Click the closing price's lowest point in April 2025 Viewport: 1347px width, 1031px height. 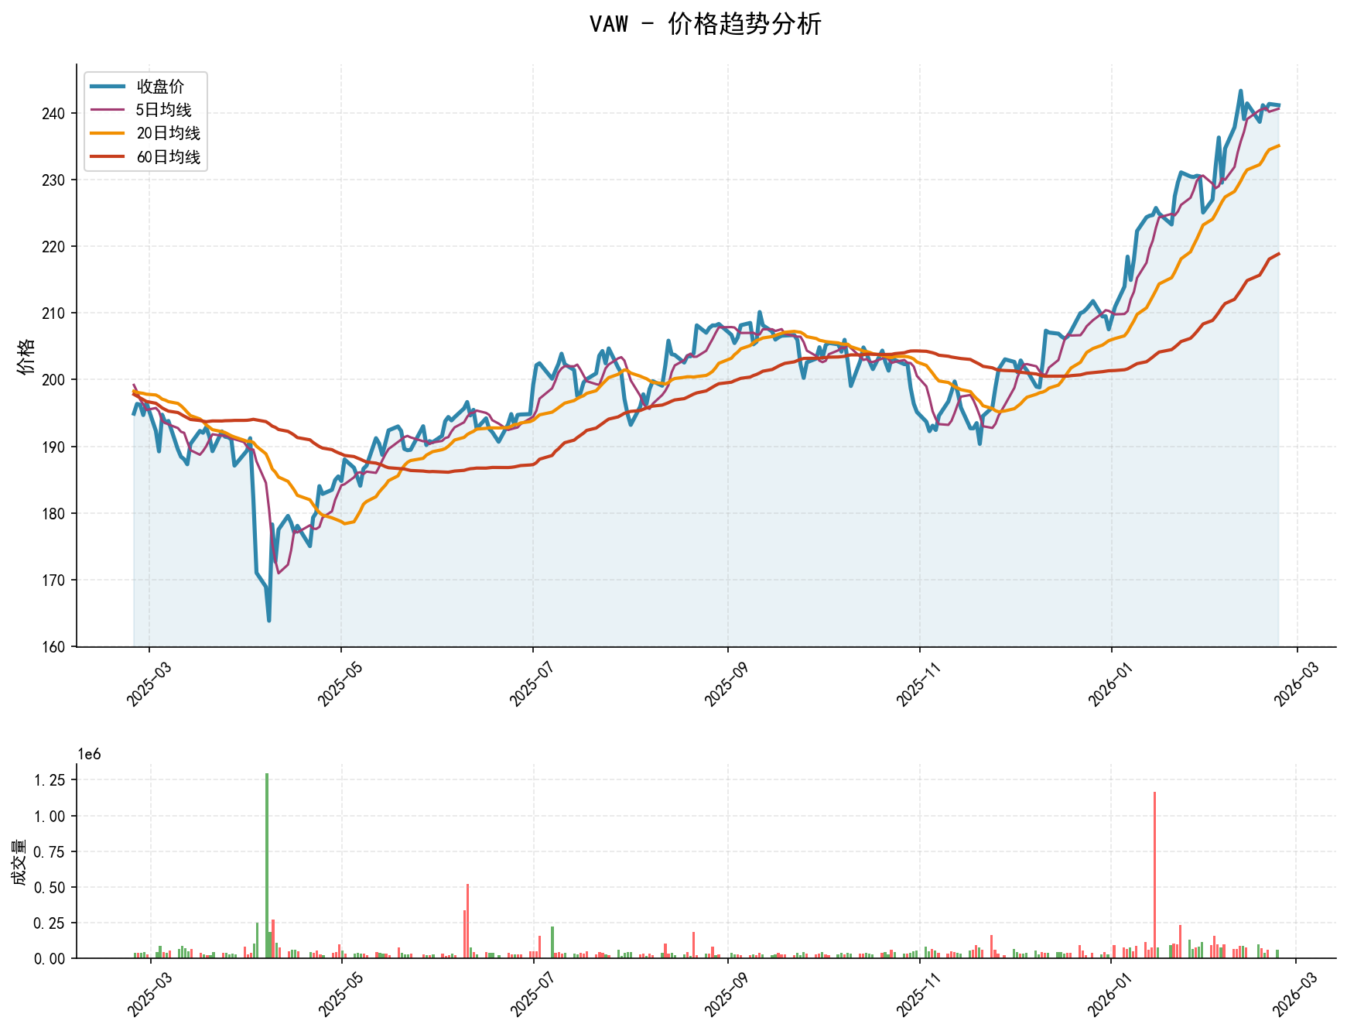pyautogui.click(x=268, y=620)
